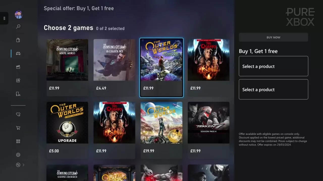Open the Settings gear icon

[18, 155]
